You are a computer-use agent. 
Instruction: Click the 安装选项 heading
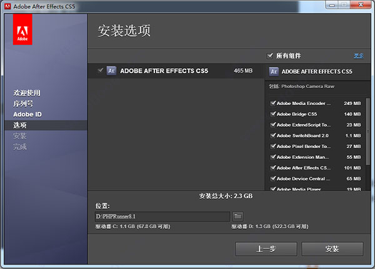point(124,31)
